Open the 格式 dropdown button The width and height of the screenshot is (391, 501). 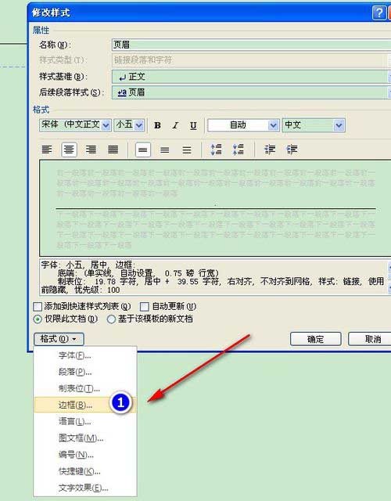point(59,339)
